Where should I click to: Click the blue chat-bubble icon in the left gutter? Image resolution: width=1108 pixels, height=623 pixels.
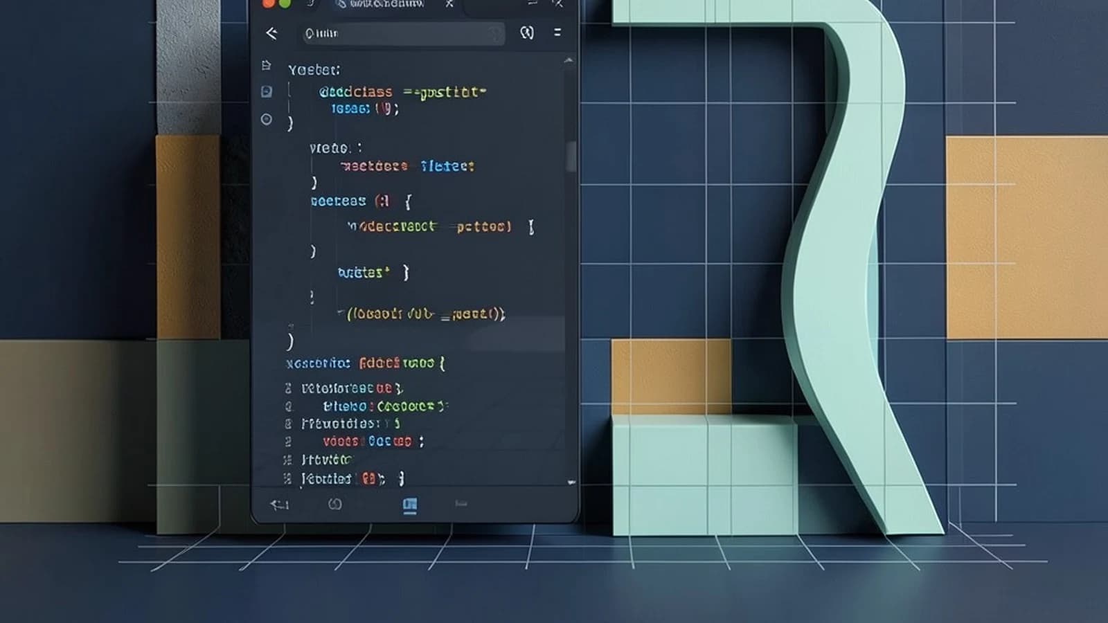point(267,91)
